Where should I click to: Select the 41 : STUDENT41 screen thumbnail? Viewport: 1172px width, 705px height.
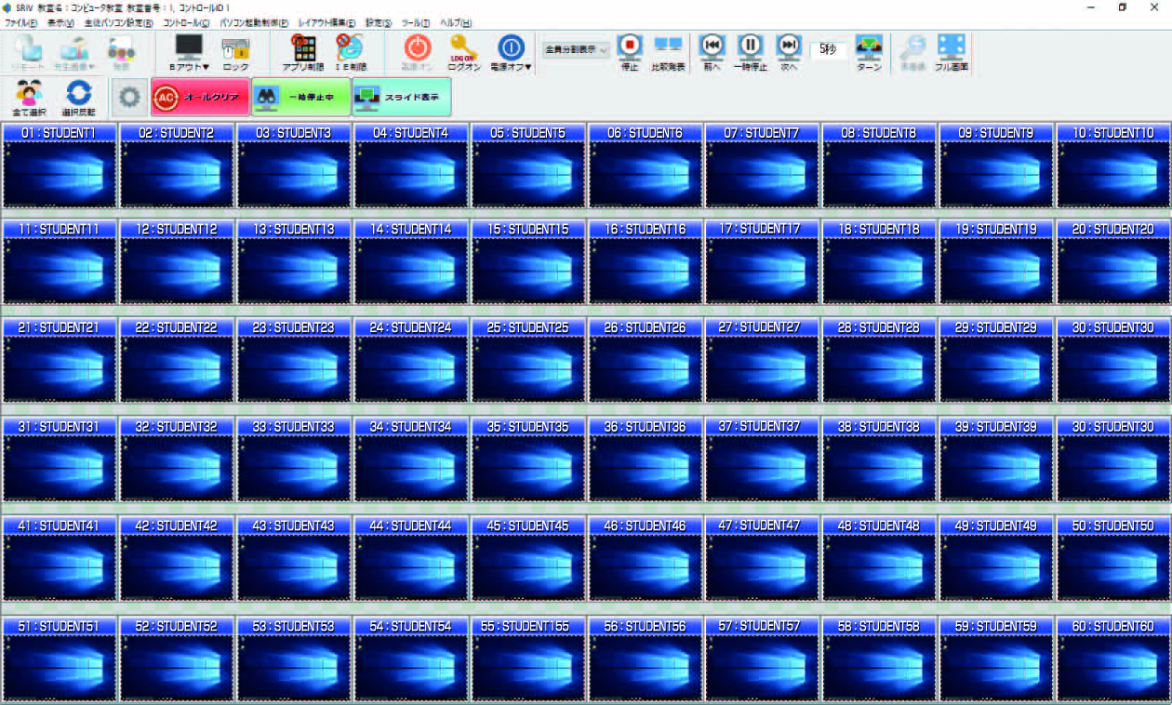coord(59,567)
